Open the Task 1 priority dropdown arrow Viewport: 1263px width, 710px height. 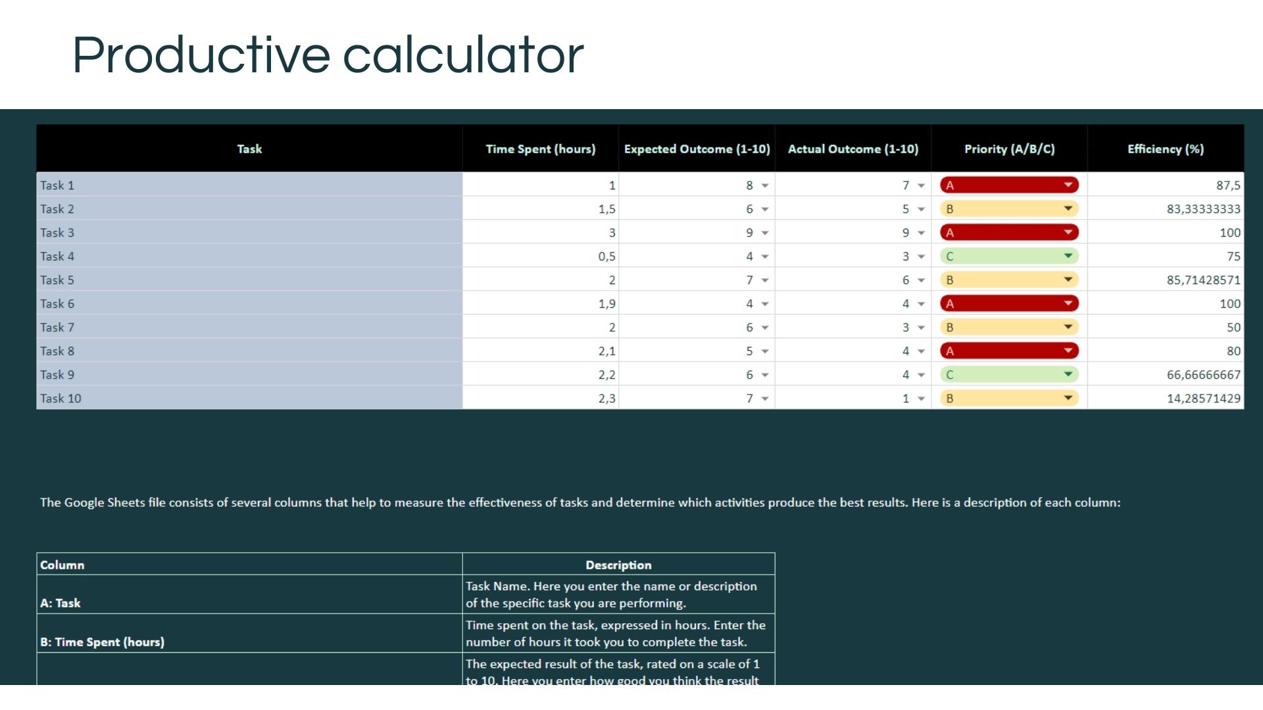click(x=1068, y=185)
